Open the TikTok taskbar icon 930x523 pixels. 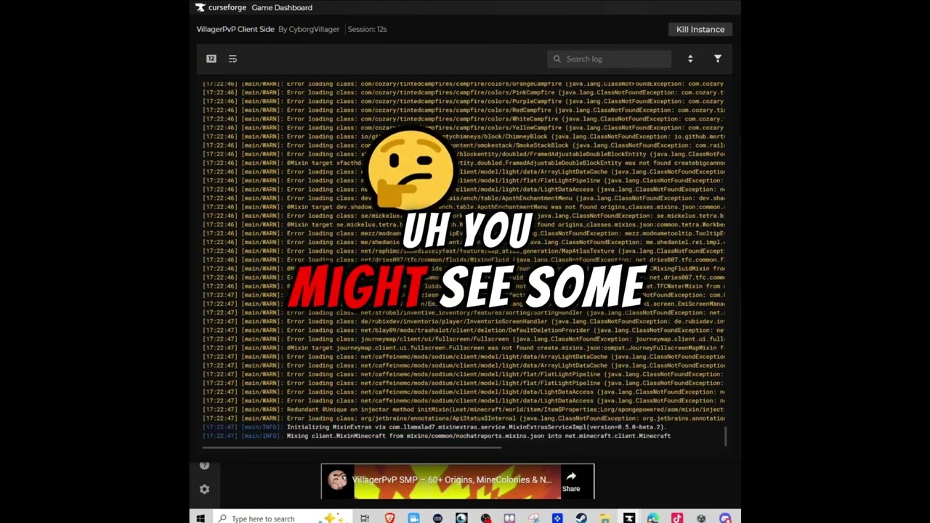[677, 519]
